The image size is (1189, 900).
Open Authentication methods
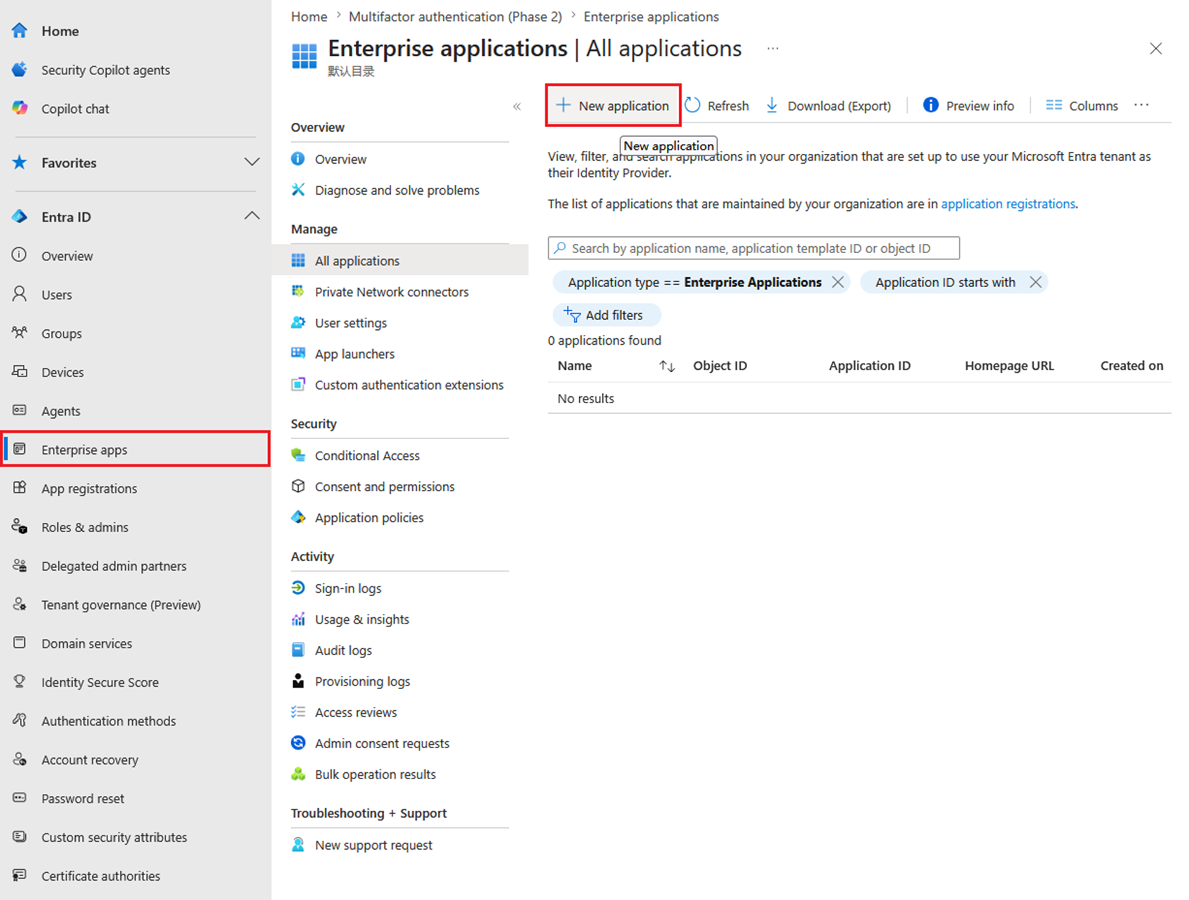click(x=108, y=721)
